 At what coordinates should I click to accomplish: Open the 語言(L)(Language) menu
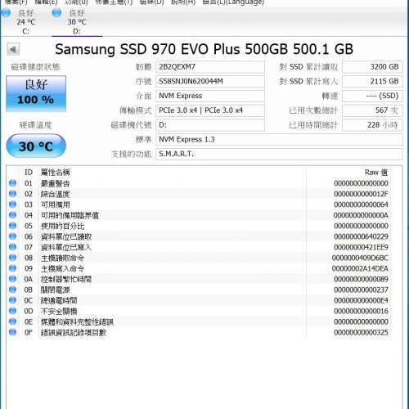[x=233, y=2]
